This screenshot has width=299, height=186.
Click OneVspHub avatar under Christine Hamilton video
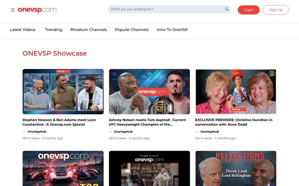pyautogui.click(x=197, y=131)
